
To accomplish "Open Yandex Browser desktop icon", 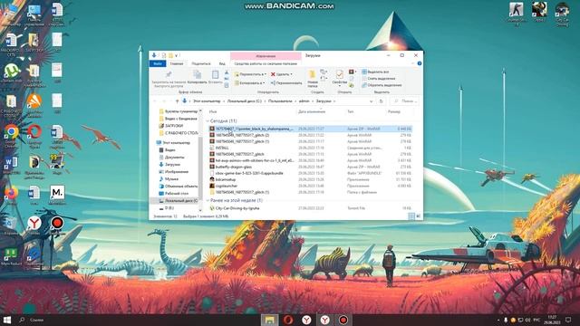I will (x=34, y=225).
